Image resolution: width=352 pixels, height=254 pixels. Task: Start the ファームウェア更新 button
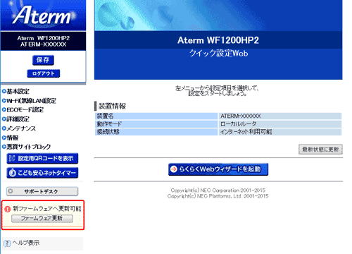pos(42,219)
